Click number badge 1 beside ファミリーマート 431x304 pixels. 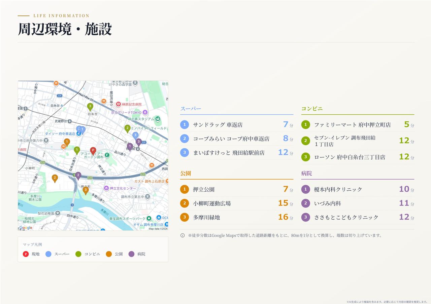tap(305, 125)
